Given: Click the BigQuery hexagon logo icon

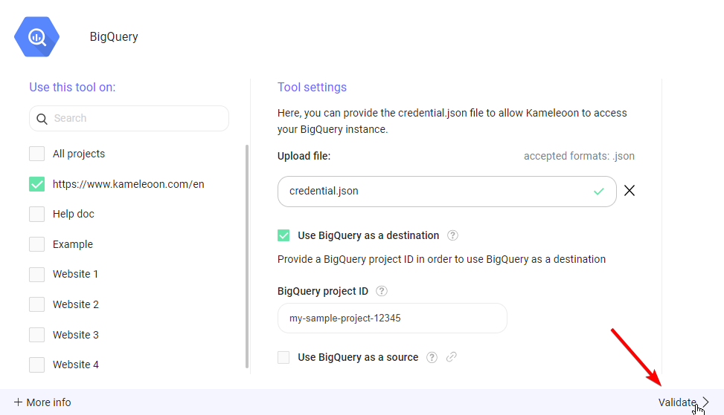Looking at the screenshot, I should pyautogui.click(x=37, y=36).
